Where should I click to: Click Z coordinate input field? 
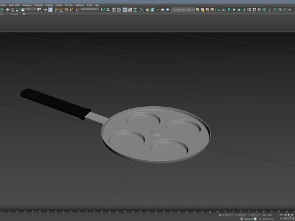[x=256, y=215]
